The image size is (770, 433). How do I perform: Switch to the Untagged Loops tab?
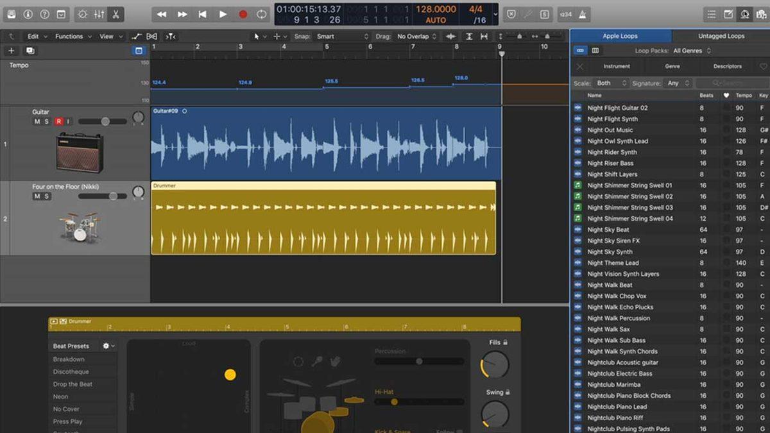pyautogui.click(x=721, y=36)
